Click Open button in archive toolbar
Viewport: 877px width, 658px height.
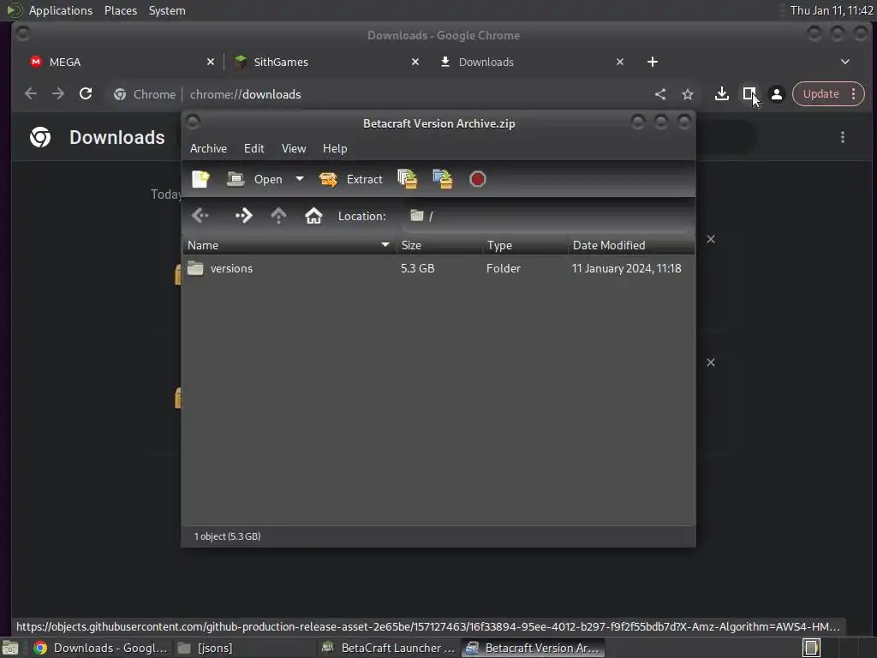click(255, 180)
